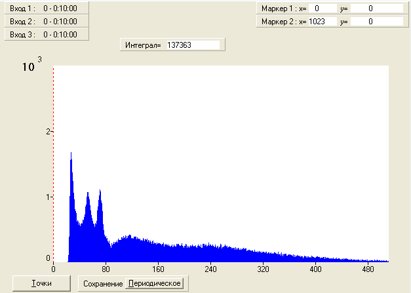Click the Точки button

42,283
